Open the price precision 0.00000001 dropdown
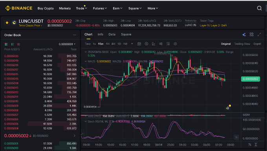Viewport: 267px width, 151px height. [67, 44]
